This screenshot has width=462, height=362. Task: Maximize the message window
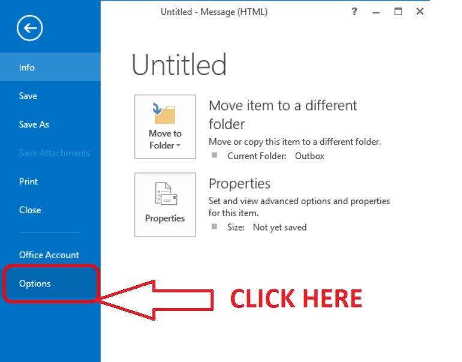398,11
